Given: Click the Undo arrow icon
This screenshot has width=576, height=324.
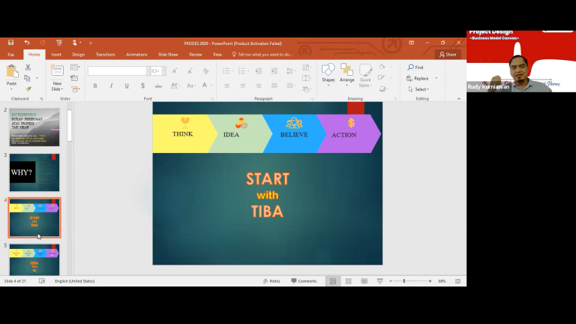Looking at the screenshot, I should point(27,43).
